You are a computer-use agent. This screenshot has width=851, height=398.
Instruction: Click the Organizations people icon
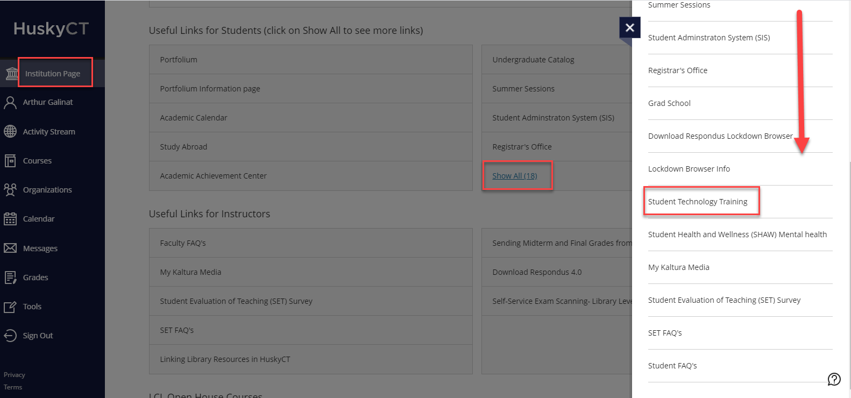pyautogui.click(x=10, y=190)
